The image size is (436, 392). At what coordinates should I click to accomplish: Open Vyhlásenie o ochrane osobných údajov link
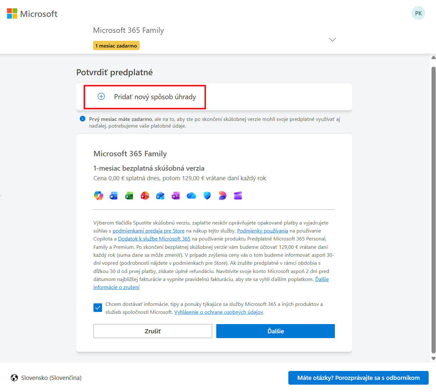(x=218, y=312)
